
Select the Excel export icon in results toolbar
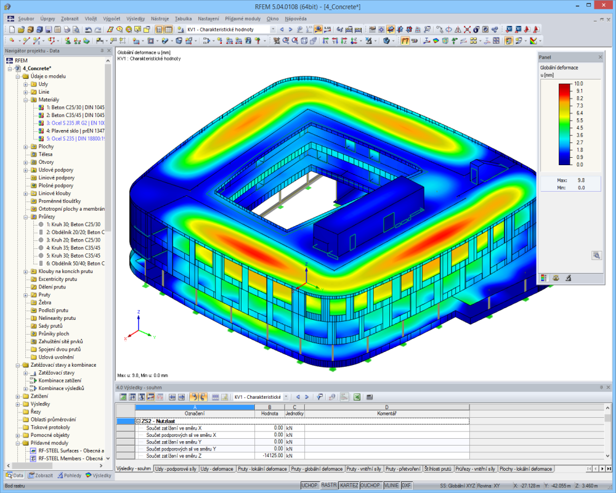[x=357, y=397]
